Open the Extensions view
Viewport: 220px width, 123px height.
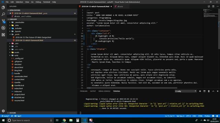coord(3,35)
